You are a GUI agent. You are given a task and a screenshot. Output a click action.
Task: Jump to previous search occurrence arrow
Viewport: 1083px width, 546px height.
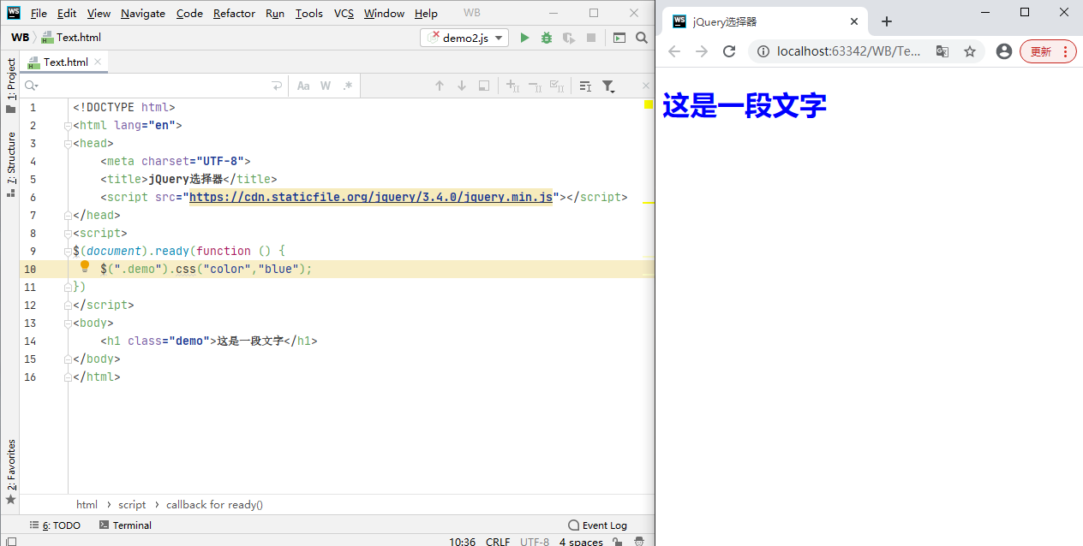[x=440, y=86]
